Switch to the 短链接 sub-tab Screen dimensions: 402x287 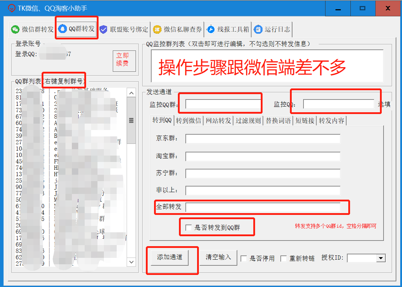pos(305,120)
